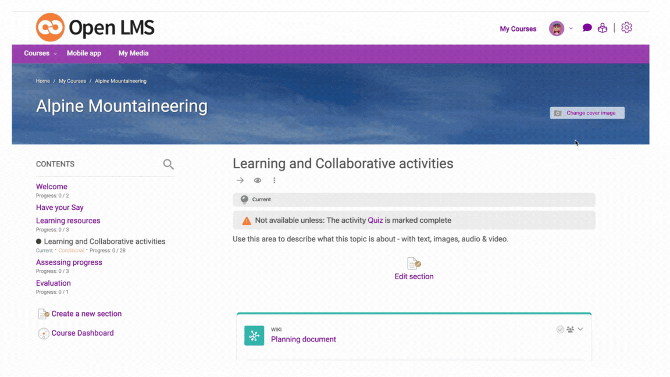Click the Create a new section icon
The height and width of the screenshot is (377, 670).
click(44, 313)
